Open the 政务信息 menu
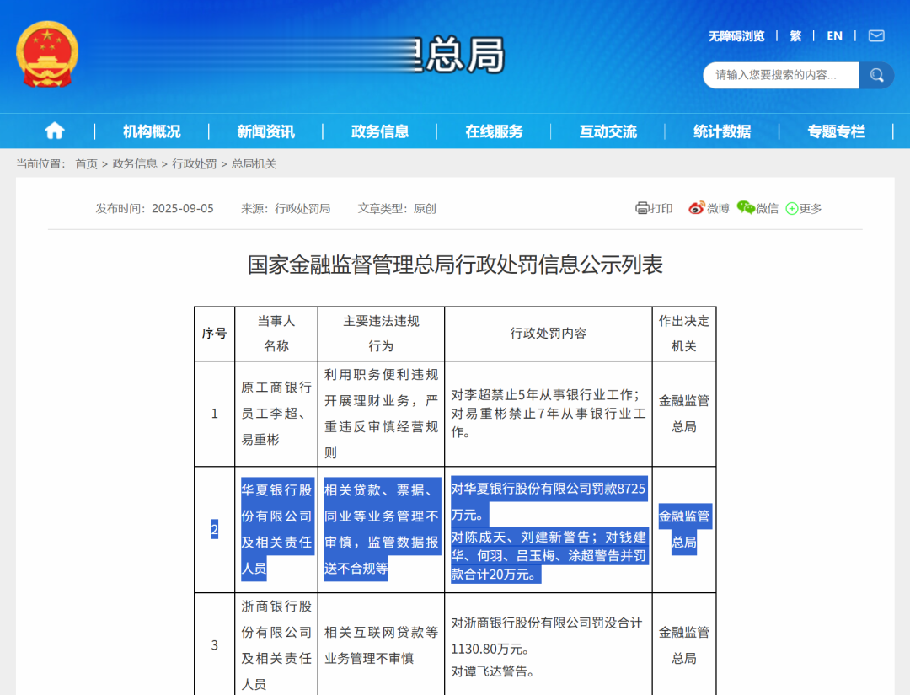Image resolution: width=910 pixels, height=695 pixels. pyautogui.click(x=380, y=131)
